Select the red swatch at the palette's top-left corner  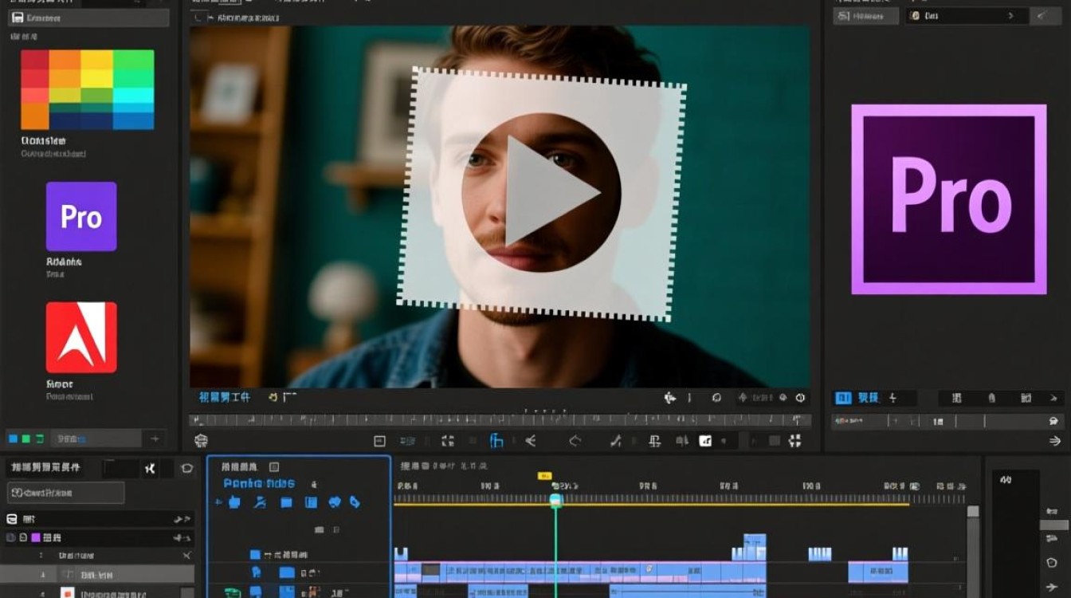[x=35, y=59]
